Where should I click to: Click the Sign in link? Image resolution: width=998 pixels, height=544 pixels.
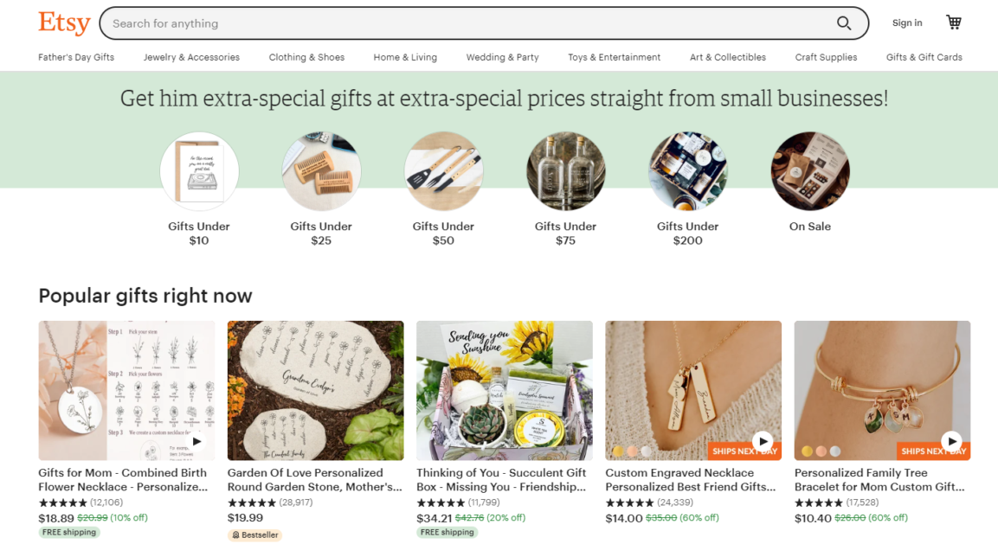pyautogui.click(x=906, y=22)
